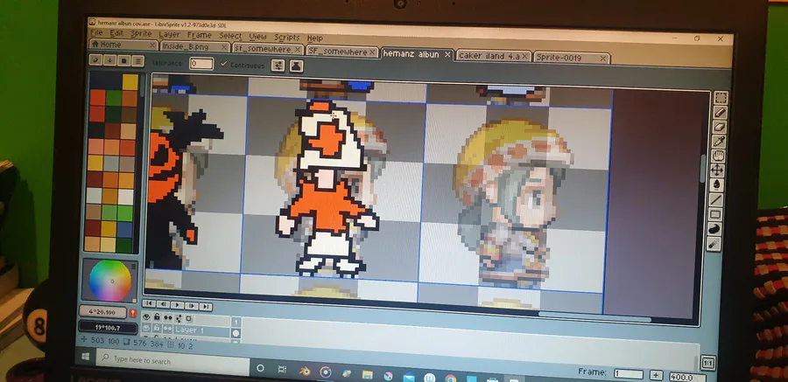Select Layer 1 in timeline

[201, 330]
